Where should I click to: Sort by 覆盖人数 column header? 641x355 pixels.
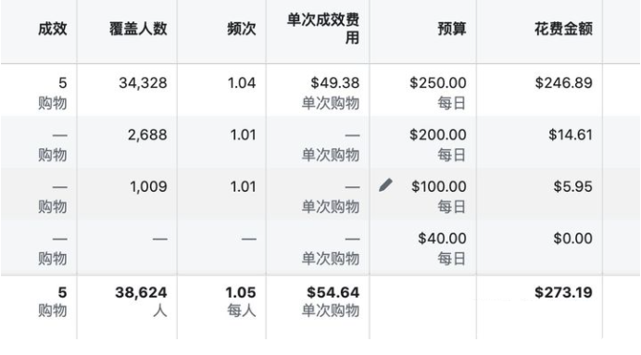[138, 29]
